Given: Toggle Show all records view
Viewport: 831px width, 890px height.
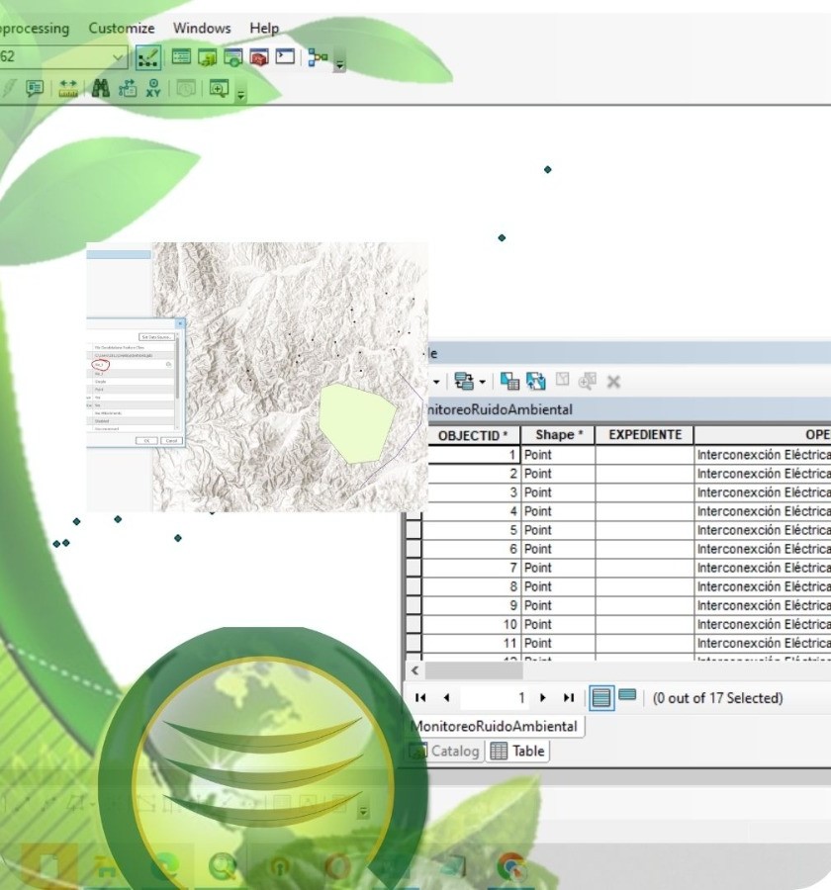Looking at the screenshot, I should pyautogui.click(x=600, y=697).
